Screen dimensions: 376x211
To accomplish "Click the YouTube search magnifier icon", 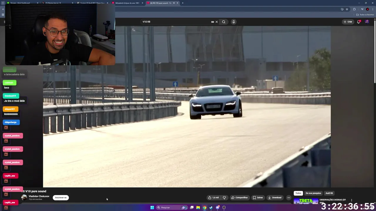I will [x=224, y=22].
